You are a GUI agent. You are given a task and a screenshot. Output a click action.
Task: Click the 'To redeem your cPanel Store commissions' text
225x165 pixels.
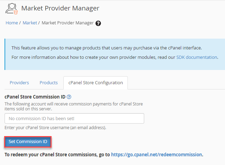pyautogui.click(x=57, y=155)
